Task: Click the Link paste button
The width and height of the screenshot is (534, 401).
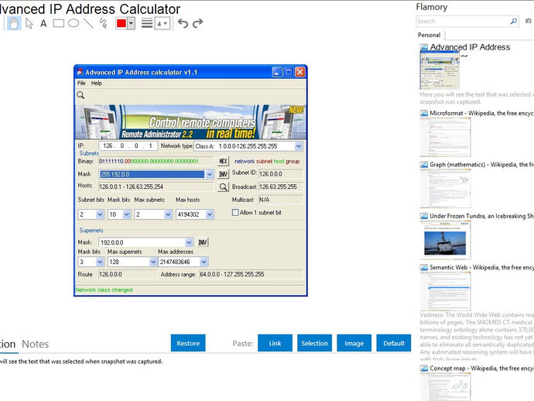Action: pyautogui.click(x=275, y=343)
